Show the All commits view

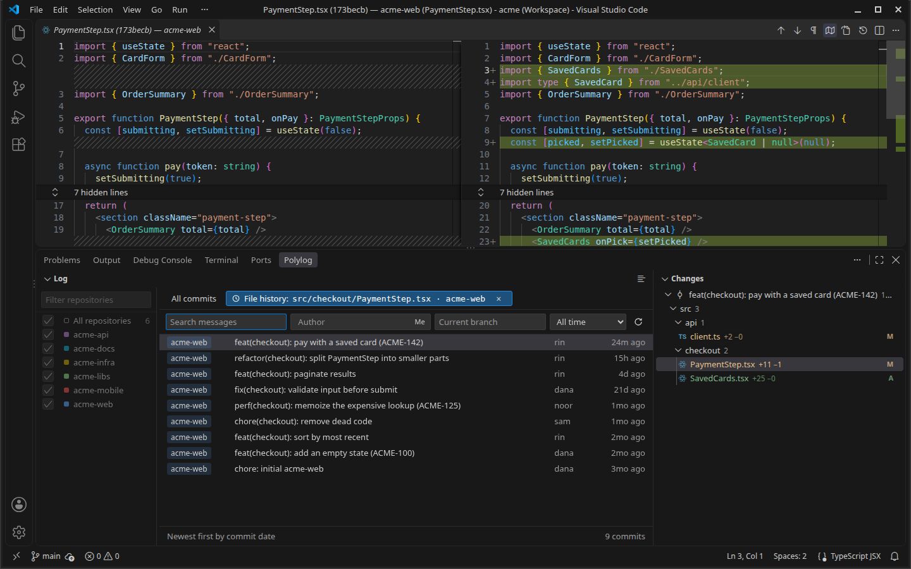194,299
